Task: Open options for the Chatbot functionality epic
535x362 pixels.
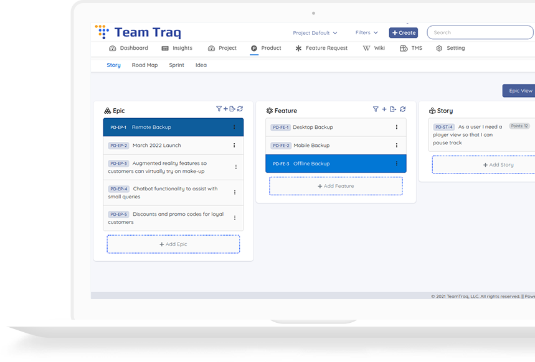Action: click(235, 192)
